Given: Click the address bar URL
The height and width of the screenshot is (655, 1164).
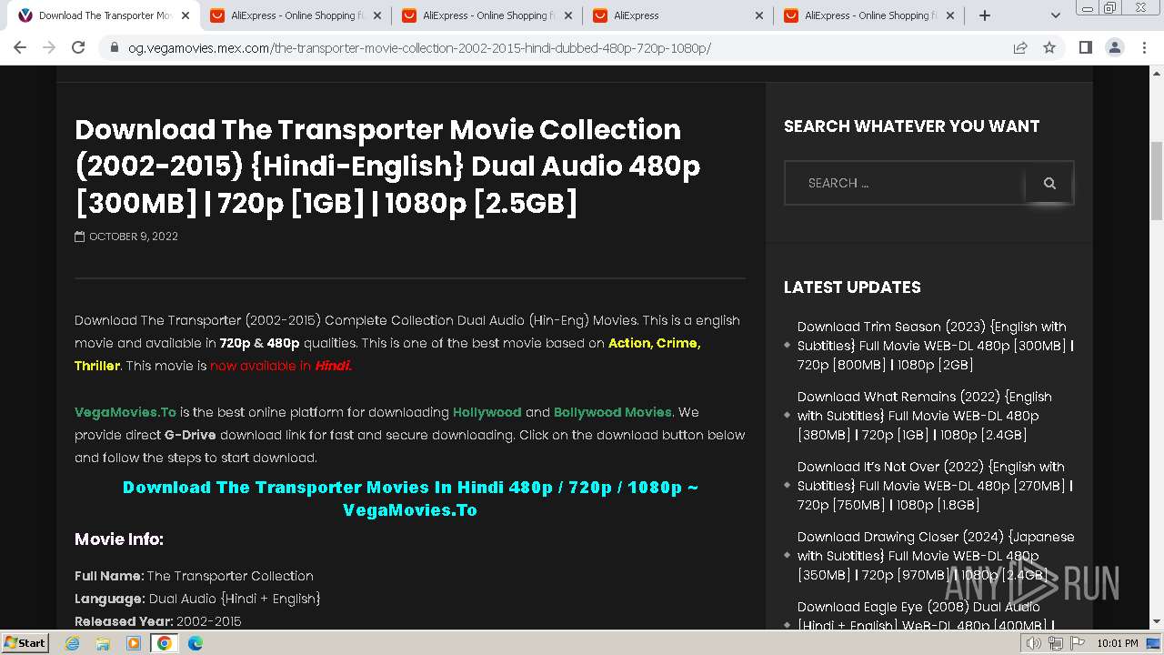Looking at the screenshot, I should pos(419,48).
